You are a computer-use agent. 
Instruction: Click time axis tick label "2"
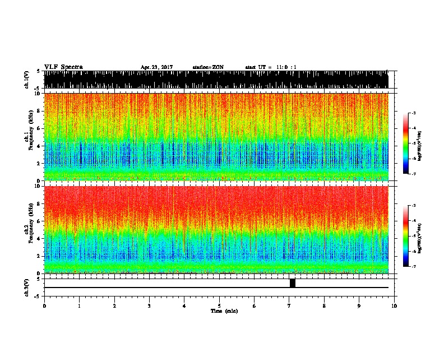click(114, 306)
